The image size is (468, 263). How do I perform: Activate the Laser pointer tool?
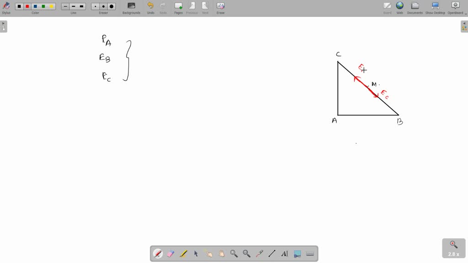click(259, 253)
